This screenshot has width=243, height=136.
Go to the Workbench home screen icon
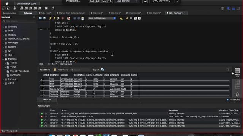pos(7,3)
